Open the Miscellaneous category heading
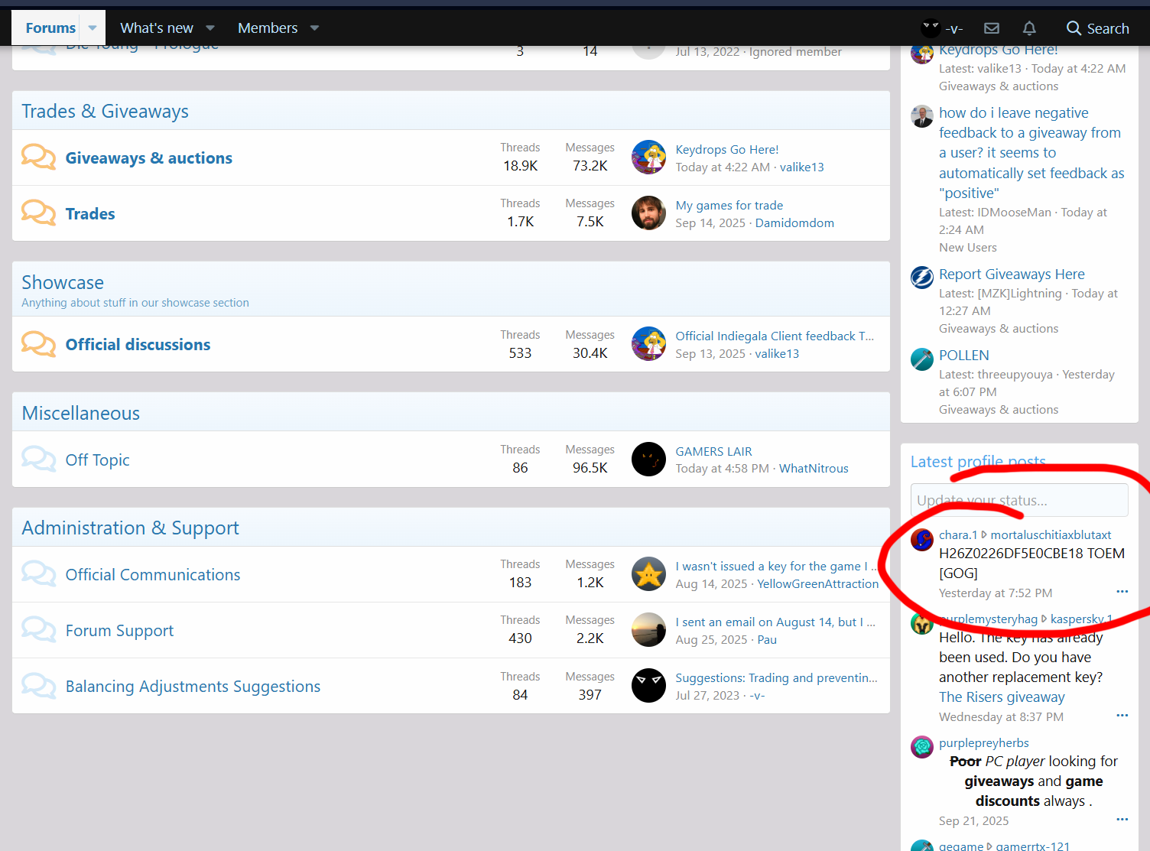The image size is (1150, 851). pos(80,414)
